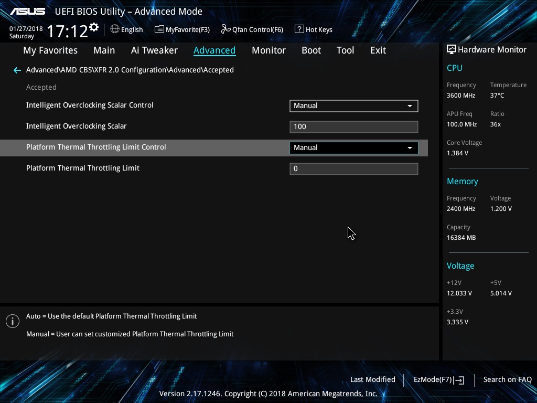Click the Memory section heading
This screenshot has height=403, width=537.
463,182
